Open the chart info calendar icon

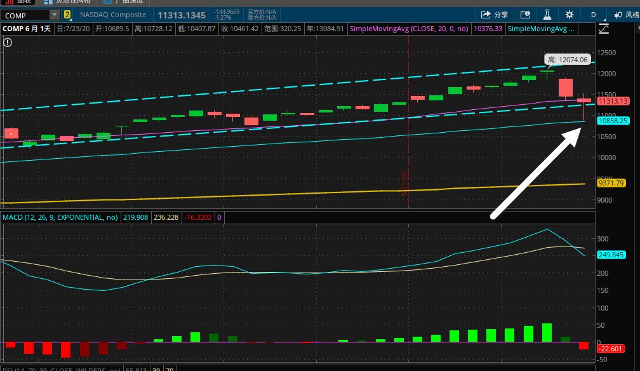click(x=525, y=15)
